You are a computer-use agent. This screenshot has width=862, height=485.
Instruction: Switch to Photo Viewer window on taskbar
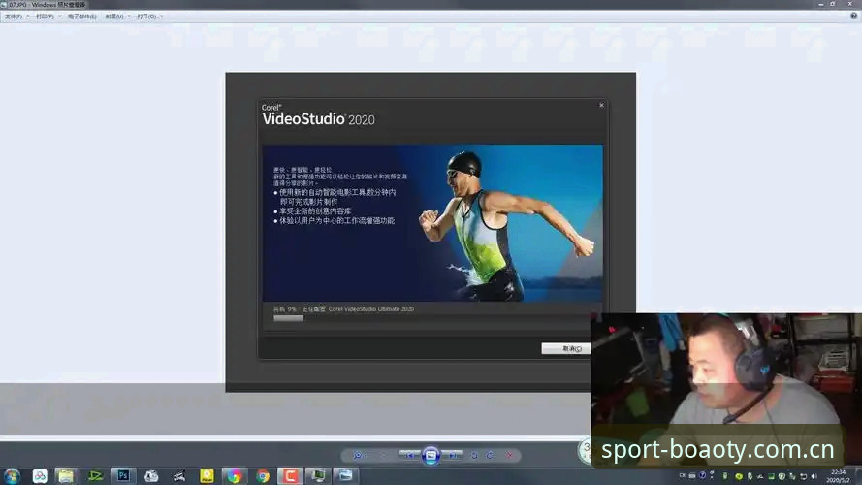click(345, 476)
